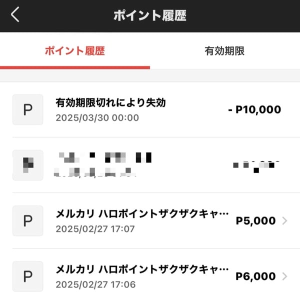Tap the - P10,000 amount
The width and height of the screenshot is (300, 300).
(x=254, y=109)
